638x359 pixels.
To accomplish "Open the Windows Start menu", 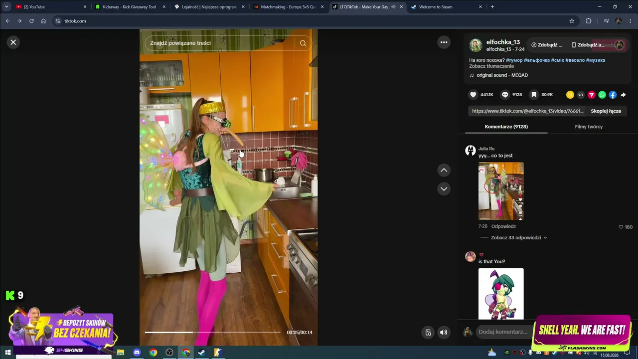I will click(x=8, y=353).
